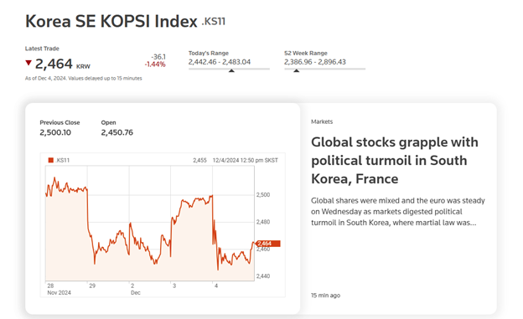Click the -1.44% change percentage
The image size is (523, 319).
pyautogui.click(x=155, y=64)
